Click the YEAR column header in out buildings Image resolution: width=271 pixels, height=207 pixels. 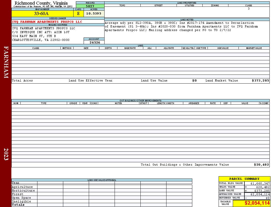85,103
